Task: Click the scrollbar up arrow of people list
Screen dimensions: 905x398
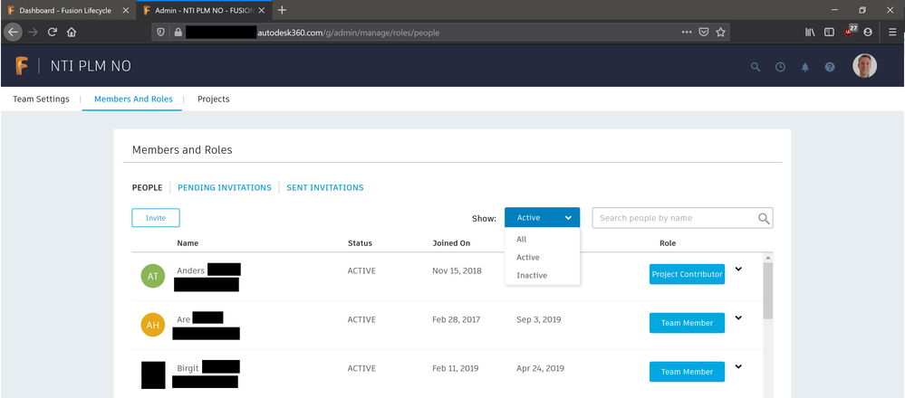Action: pos(767,258)
